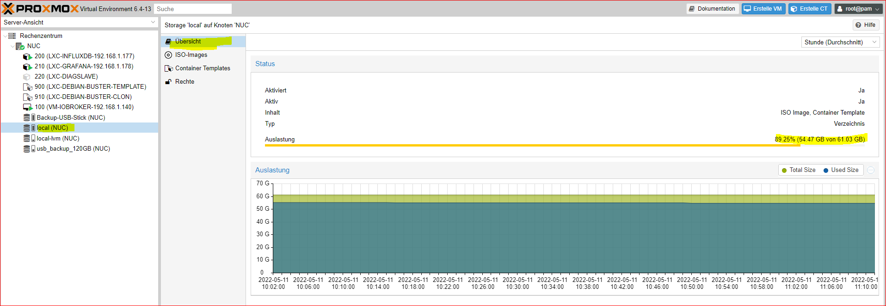Screen dimensions: 886x306
Task: Click storage icon of local (NUC)
Action: click(29, 128)
